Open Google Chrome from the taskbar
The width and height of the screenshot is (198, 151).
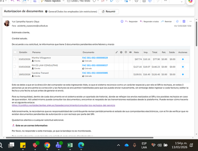coord(47,145)
